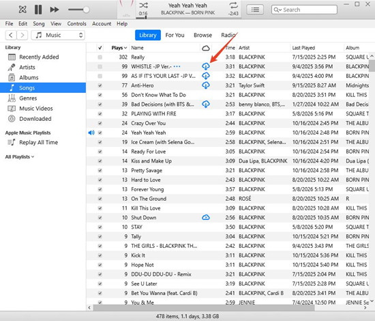Image resolution: width=375 pixels, height=321 pixels.
Task: Click the horizontal scrollbar of the song list
Action: pyautogui.click(x=204, y=308)
